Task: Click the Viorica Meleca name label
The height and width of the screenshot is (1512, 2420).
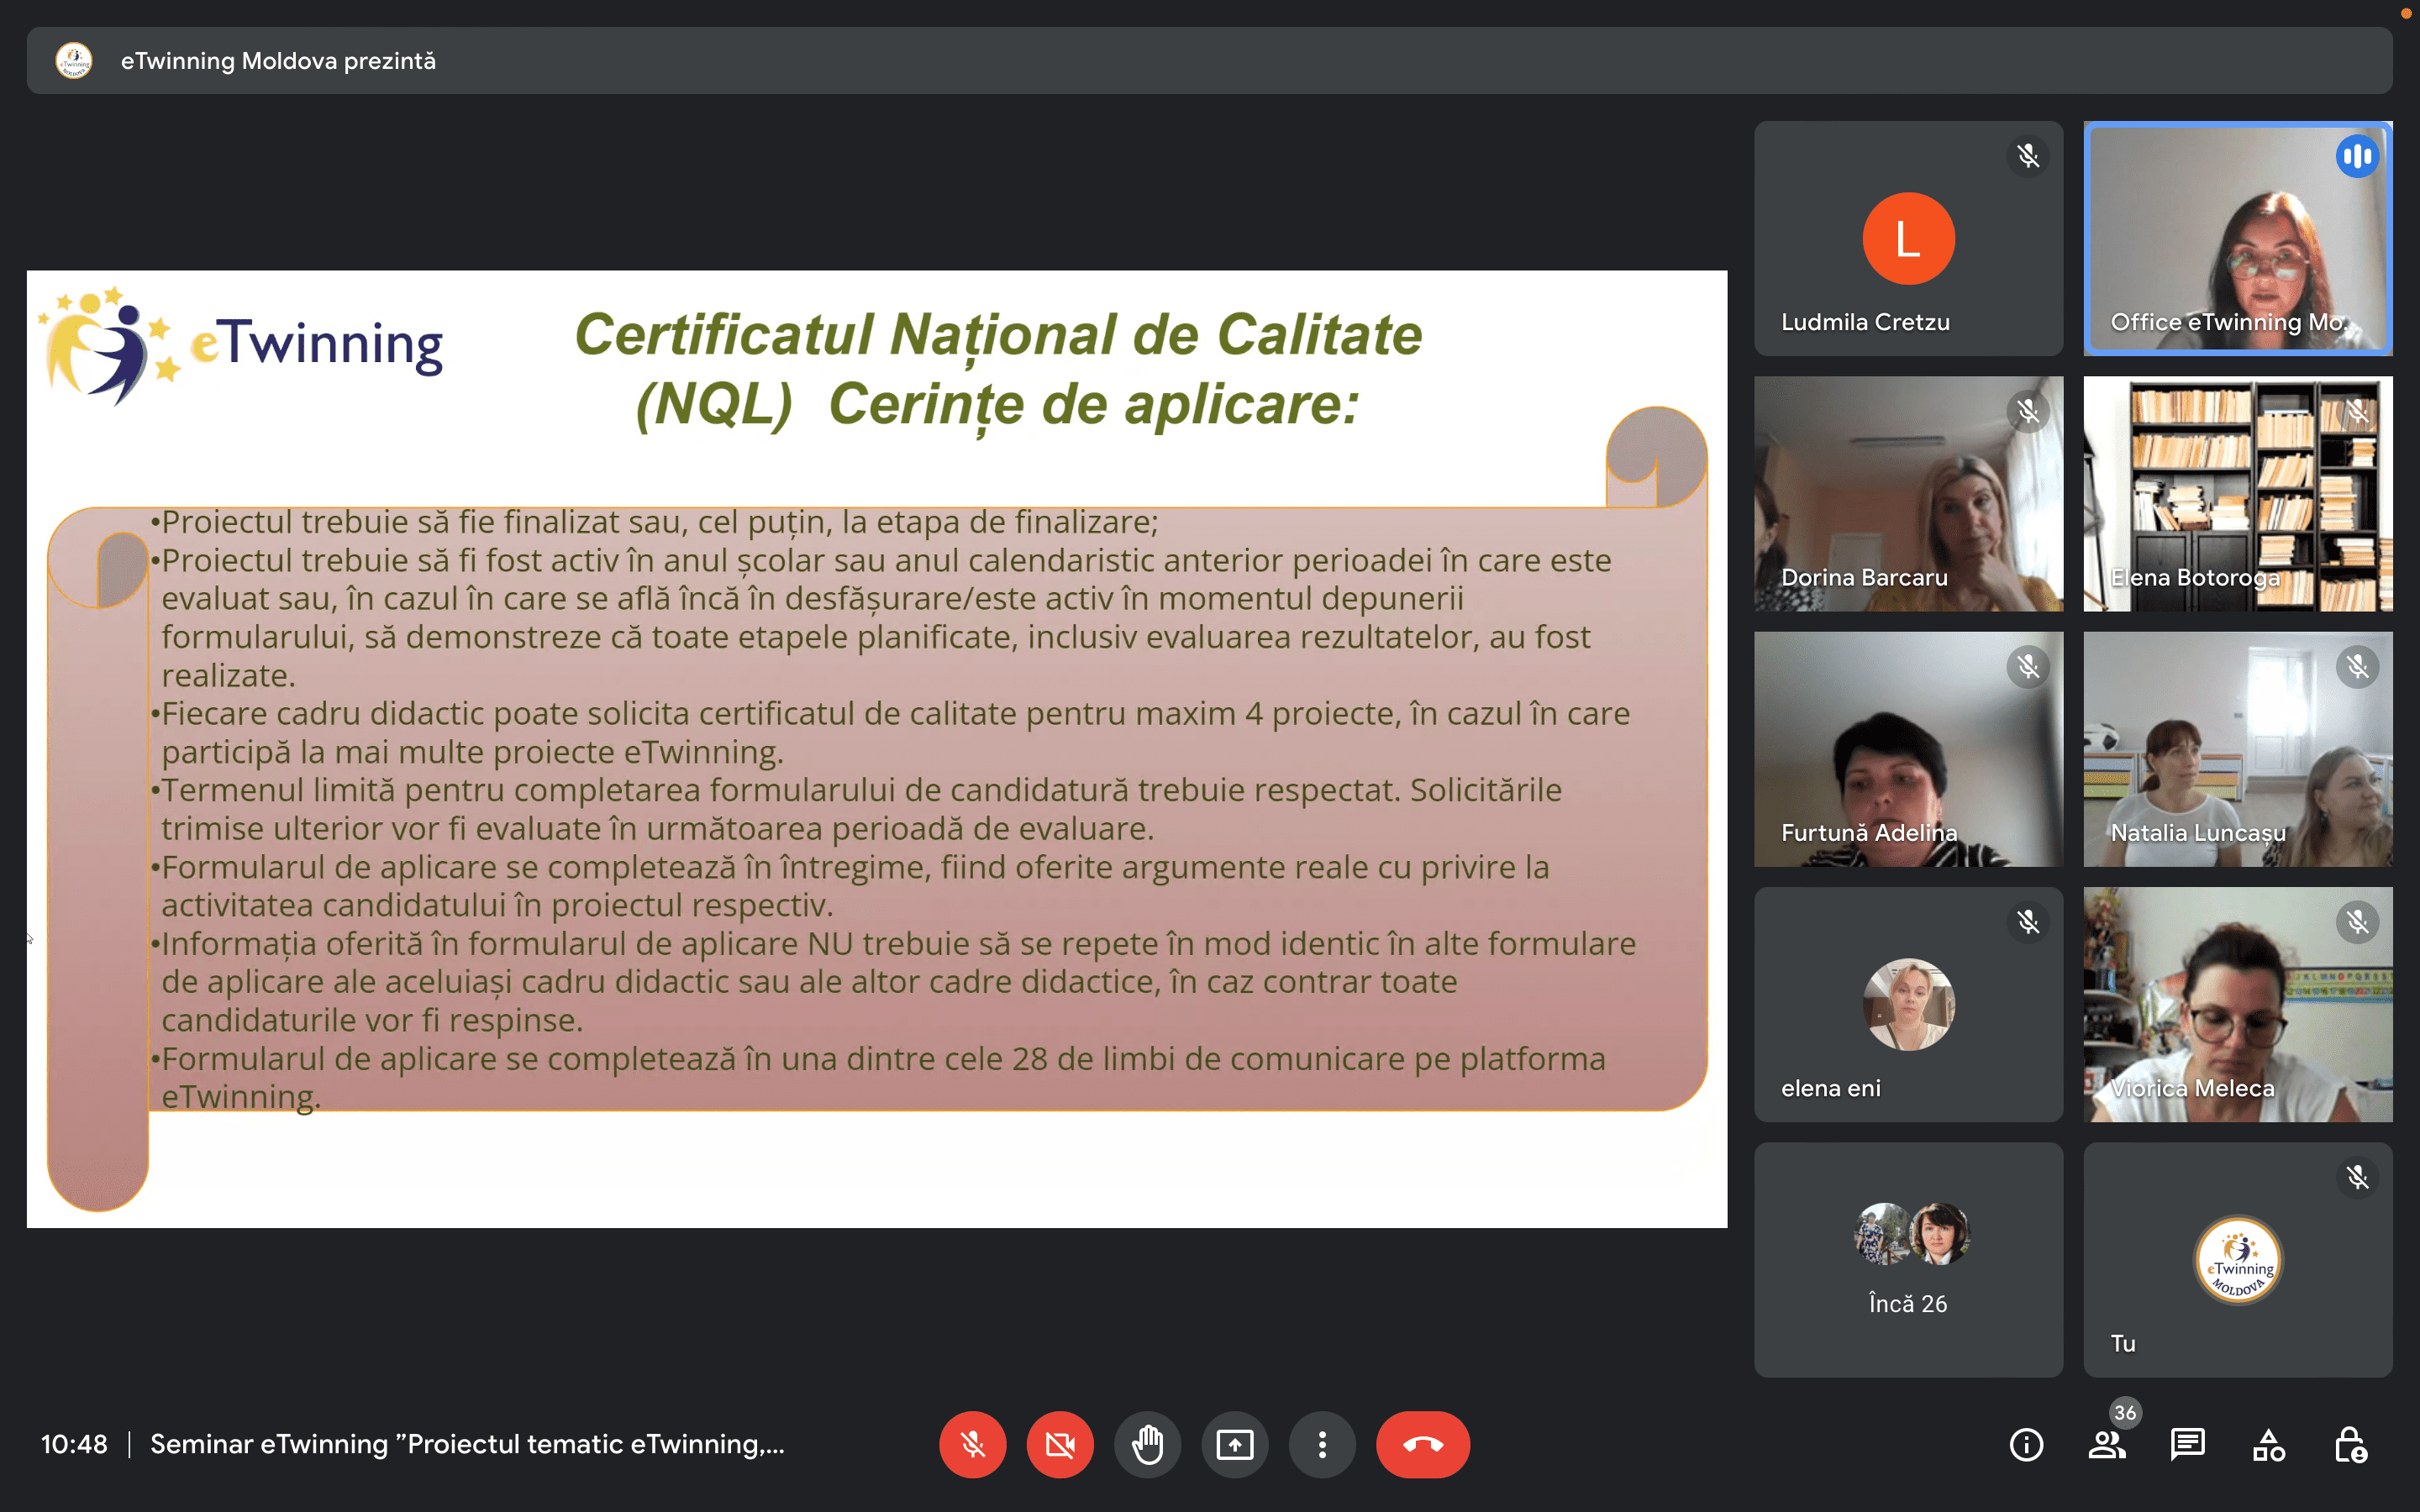Action: [2192, 1088]
